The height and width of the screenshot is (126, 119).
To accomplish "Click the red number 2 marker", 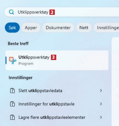I will pyautogui.click(x=52, y=12).
